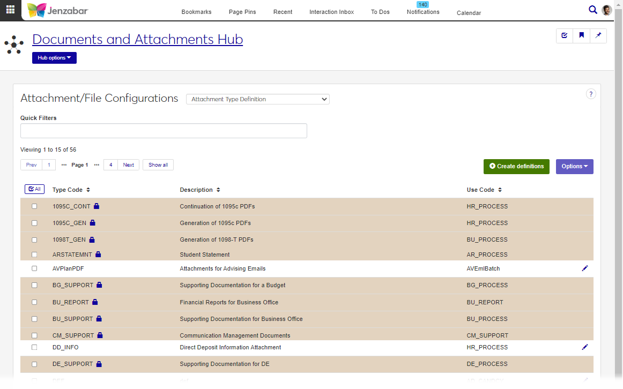
Task: Open the Documents and Attachments Hub link
Action: coord(137,40)
